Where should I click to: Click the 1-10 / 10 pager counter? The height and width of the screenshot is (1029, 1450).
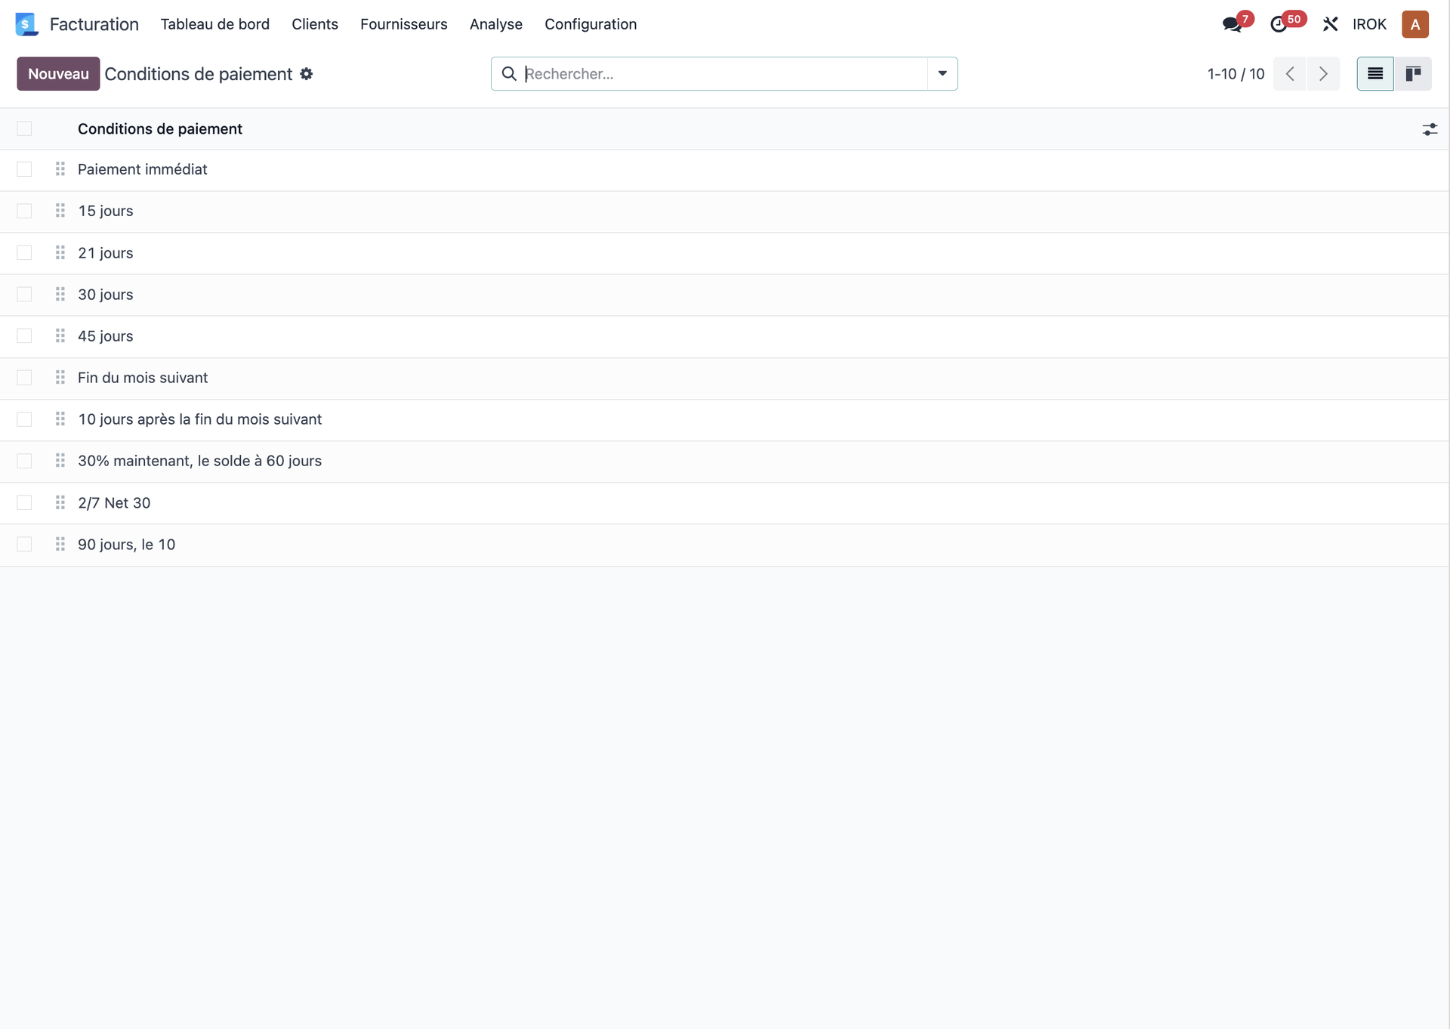pos(1236,74)
